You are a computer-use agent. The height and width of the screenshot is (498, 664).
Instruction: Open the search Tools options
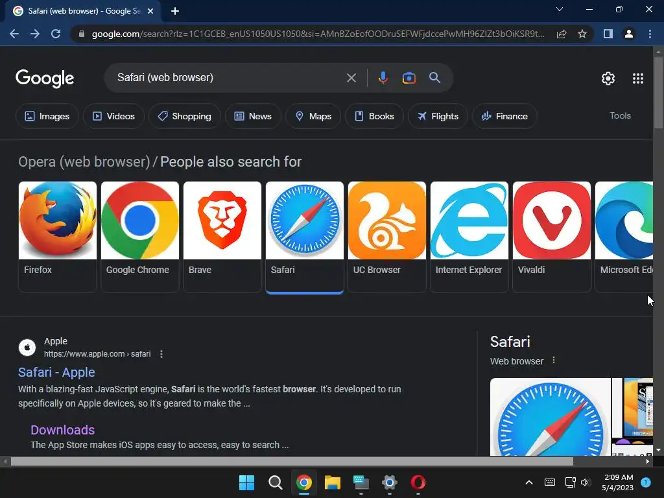point(620,115)
